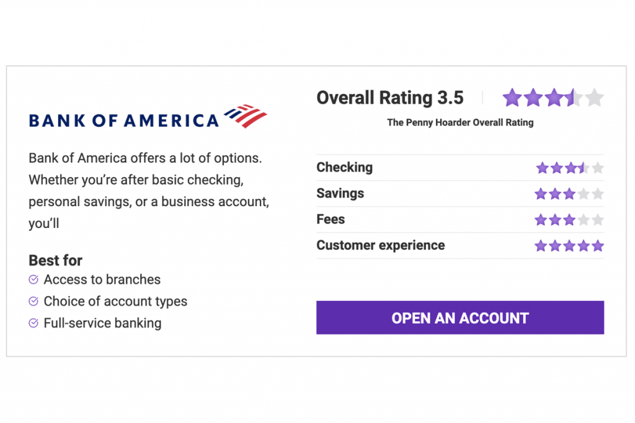Select the Checking rating label
Viewport: 635px width, 423px height.
[344, 167]
